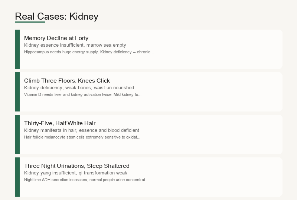This screenshot has height=200, width=297.
Task: Click green accent bar of Memory Decline card
Action: [x=17, y=49]
